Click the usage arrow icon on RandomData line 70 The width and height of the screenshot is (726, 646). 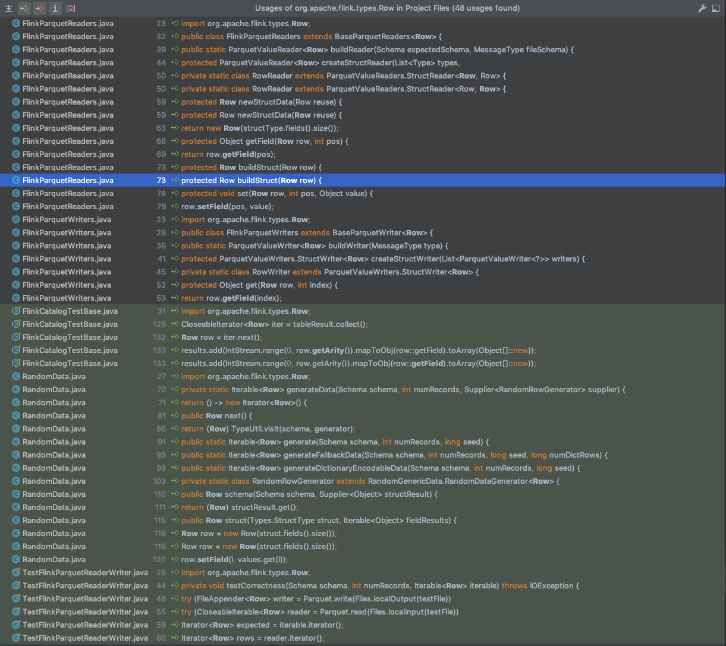pyautogui.click(x=175, y=390)
